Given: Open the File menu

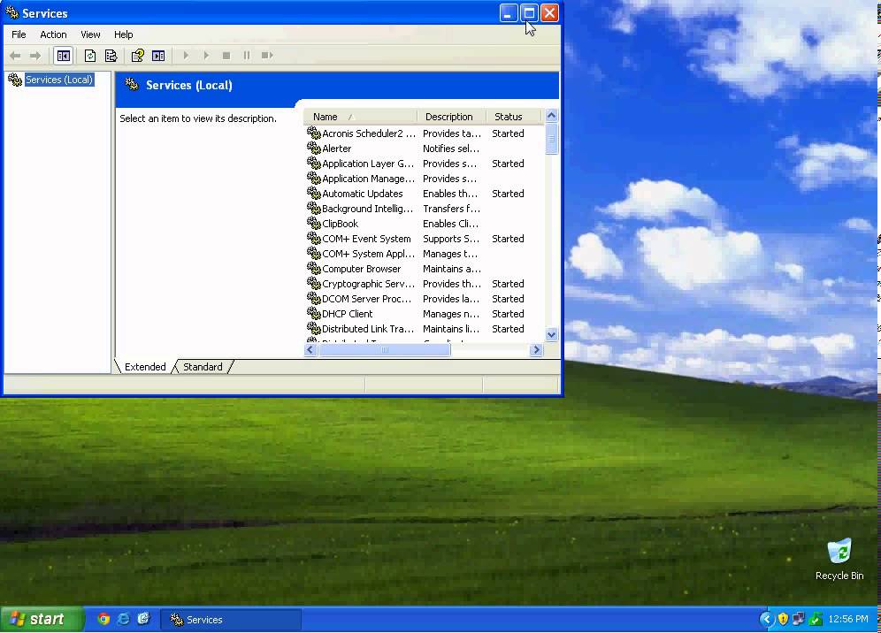Looking at the screenshot, I should (19, 34).
